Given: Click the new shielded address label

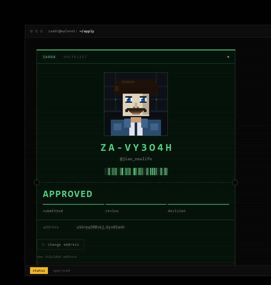Looking at the screenshot, I should 57,256.
